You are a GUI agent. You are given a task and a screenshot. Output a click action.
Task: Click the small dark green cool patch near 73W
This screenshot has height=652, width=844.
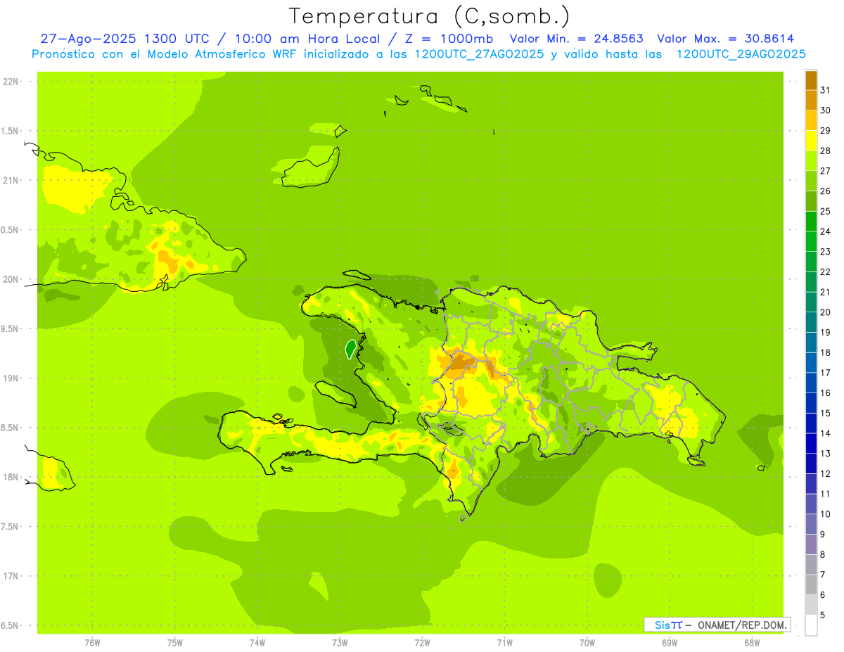[350, 349]
